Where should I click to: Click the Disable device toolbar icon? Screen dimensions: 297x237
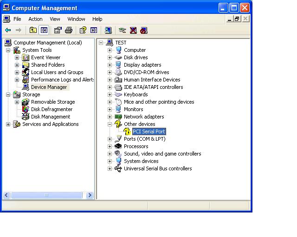pyautogui.click(x=144, y=31)
